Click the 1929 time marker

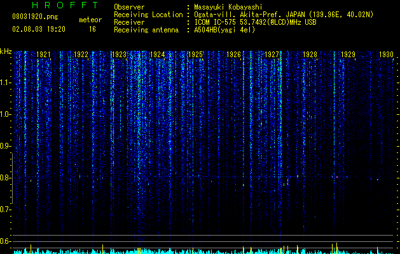coord(348,54)
